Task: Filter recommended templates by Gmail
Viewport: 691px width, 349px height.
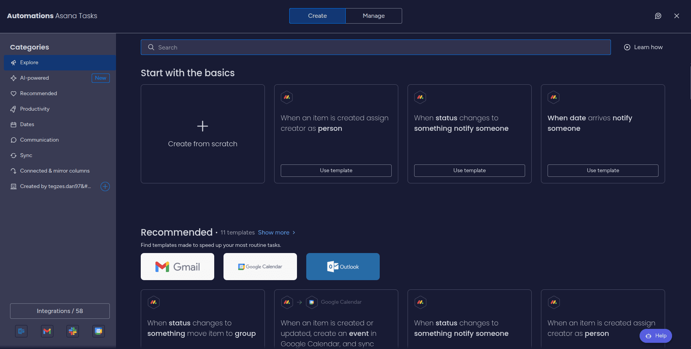Action: tap(177, 266)
